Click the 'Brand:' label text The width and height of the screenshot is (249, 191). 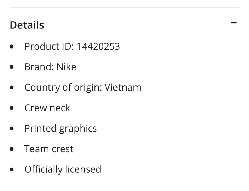pos(39,67)
